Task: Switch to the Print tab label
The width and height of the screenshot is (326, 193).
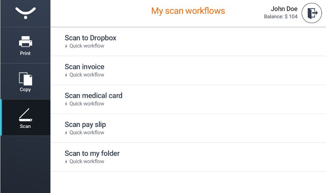Action: 25,53
